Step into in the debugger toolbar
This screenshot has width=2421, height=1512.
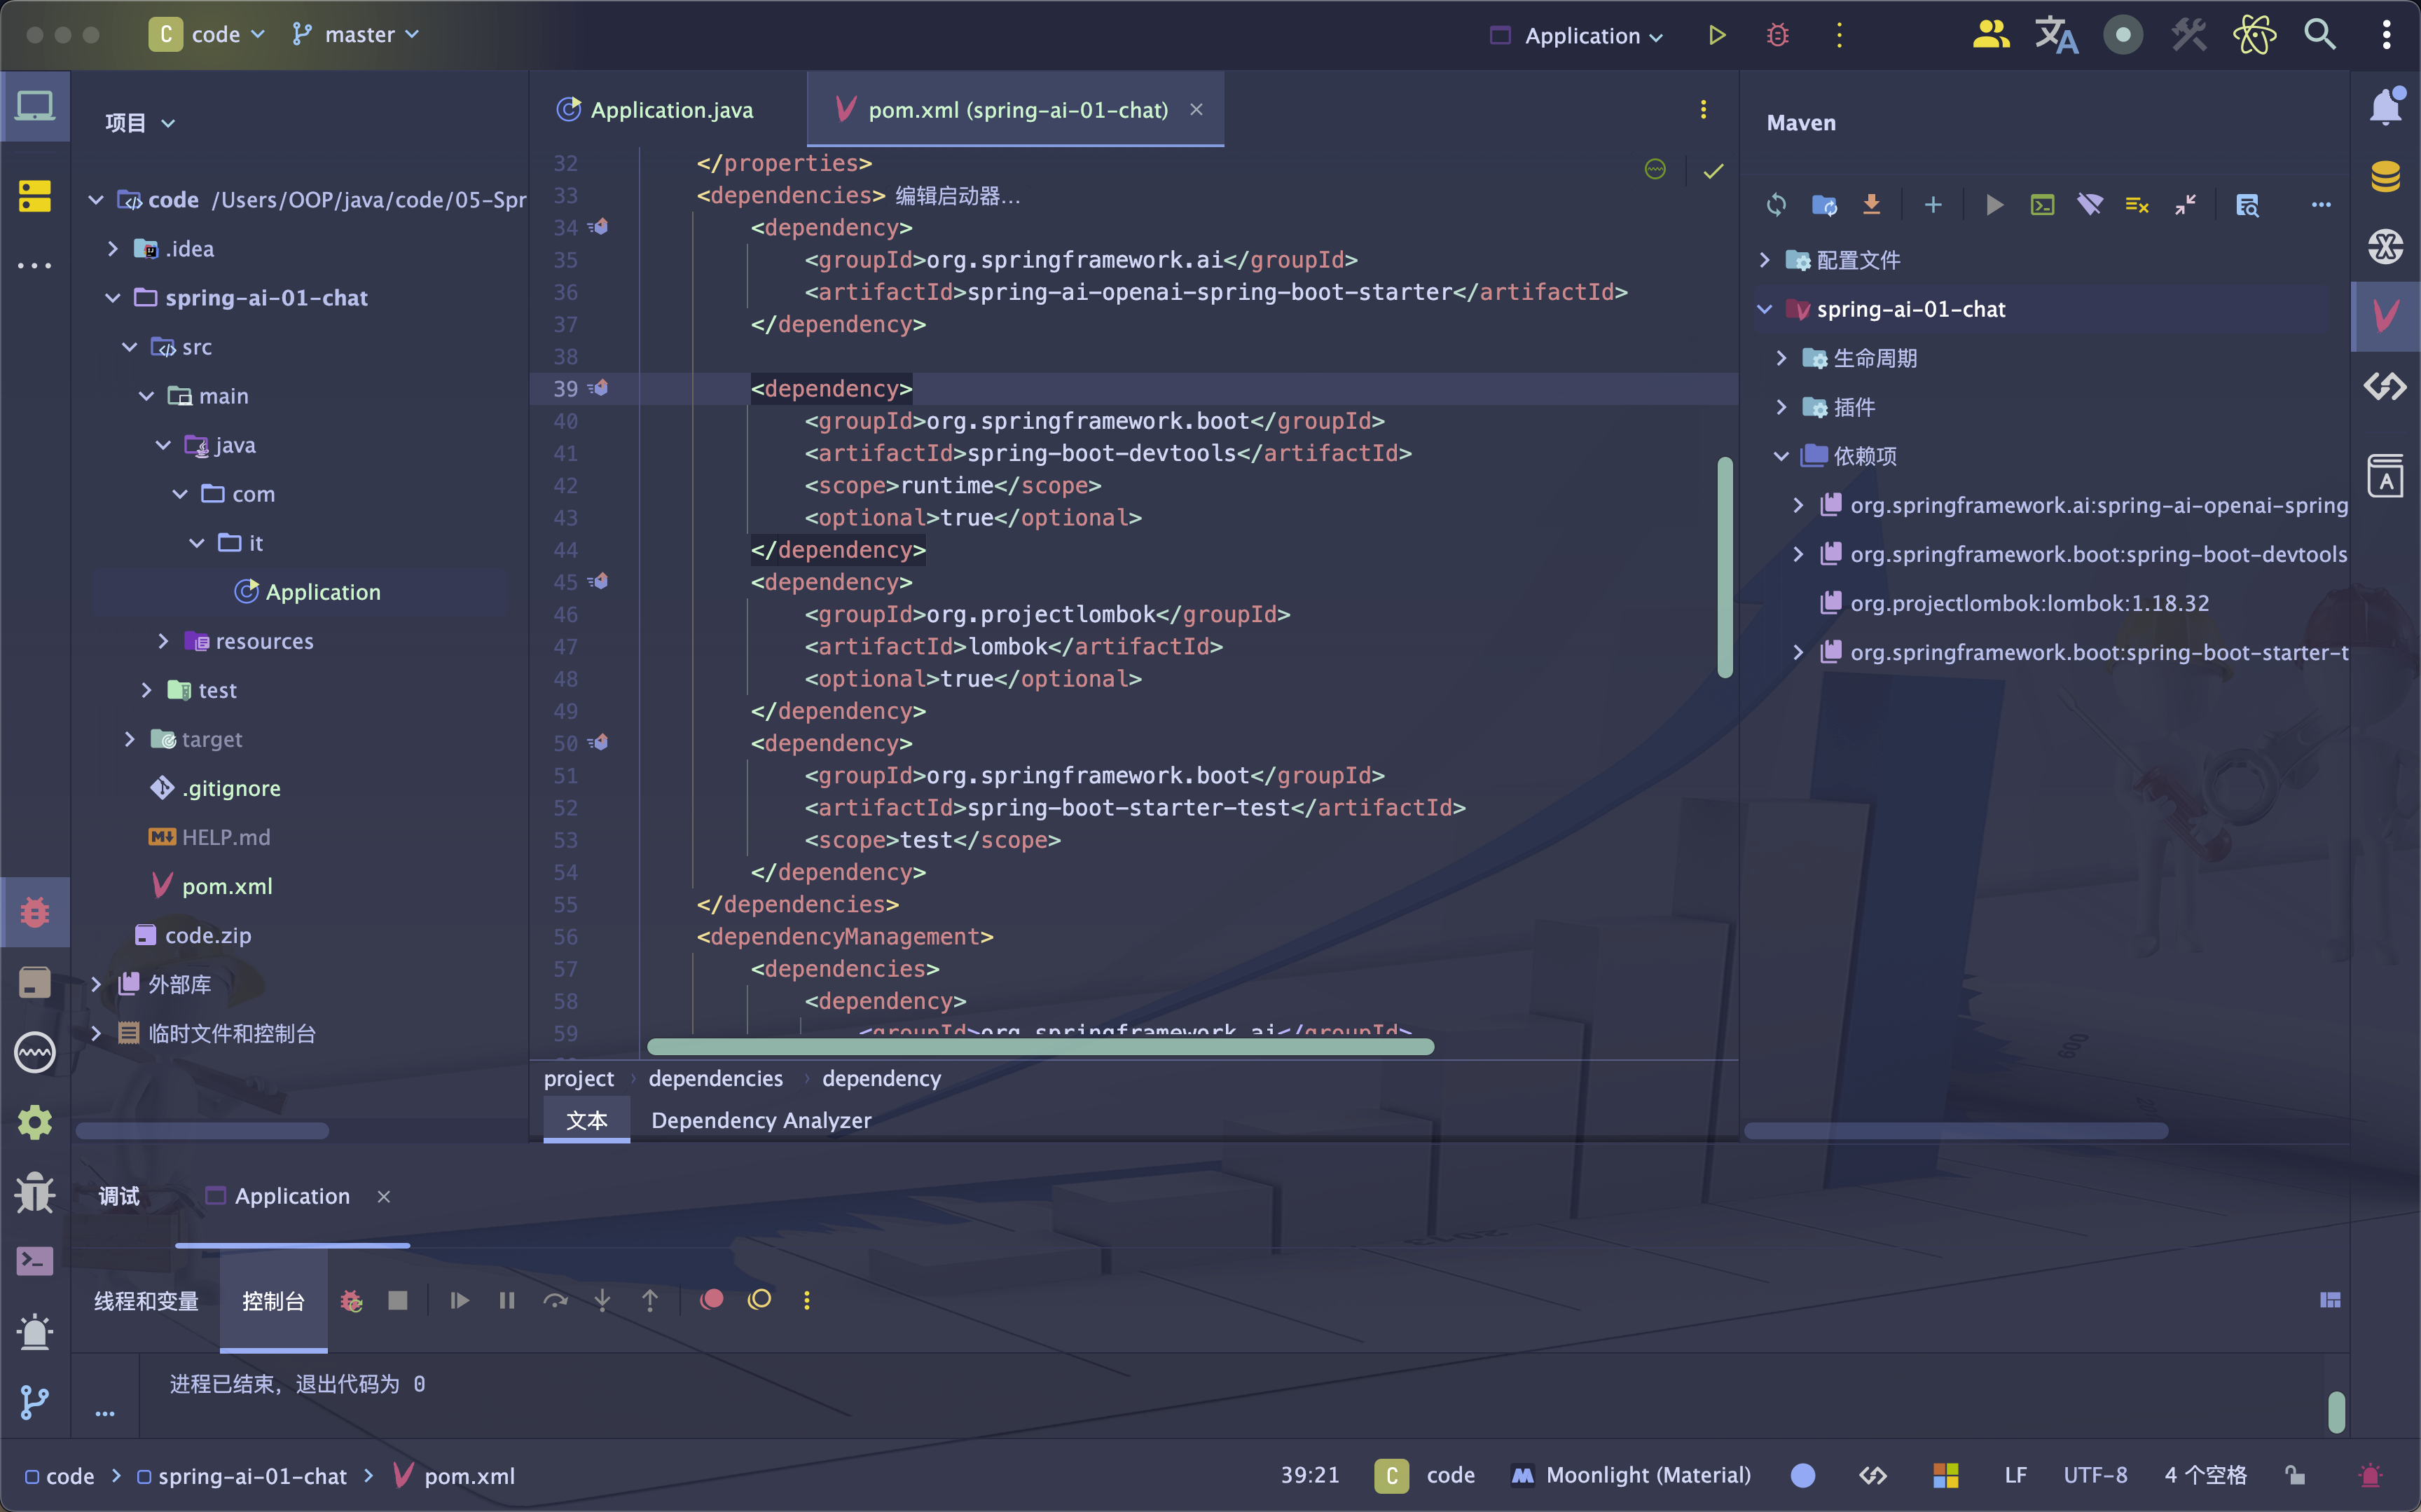(x=602, y=1300)
